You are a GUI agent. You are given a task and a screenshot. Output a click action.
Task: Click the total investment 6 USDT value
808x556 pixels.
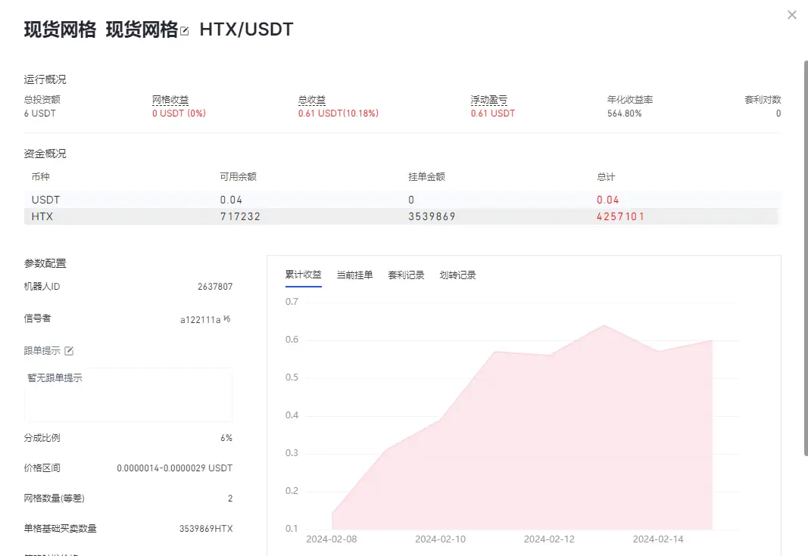[39, 113]
